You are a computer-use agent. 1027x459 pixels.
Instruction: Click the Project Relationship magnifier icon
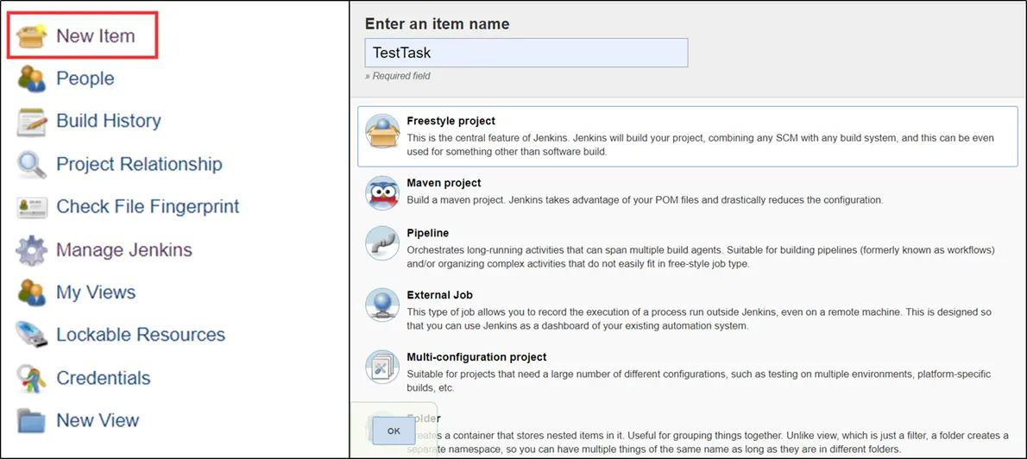[x=31, y=164]
